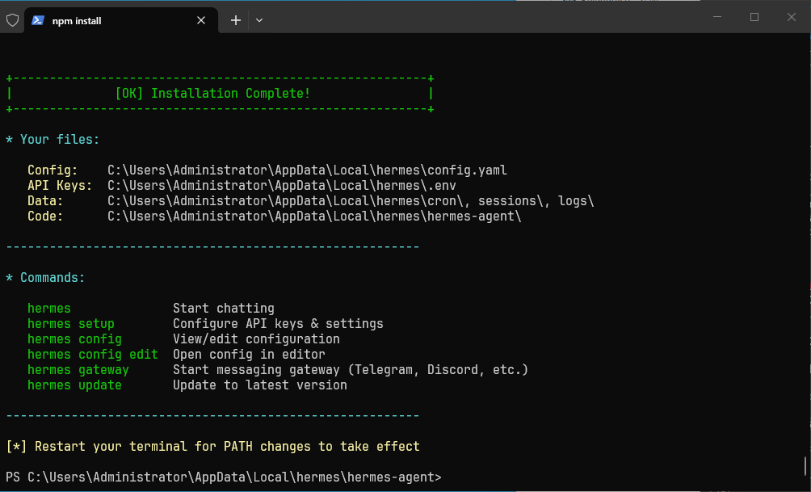Close the npm install tab
The height and width of the screenshot is (492, 811).
[201, 20]
